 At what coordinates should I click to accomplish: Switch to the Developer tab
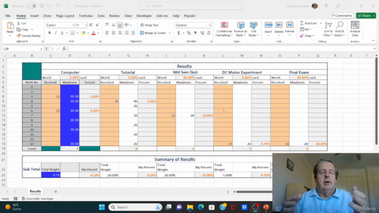144,16
